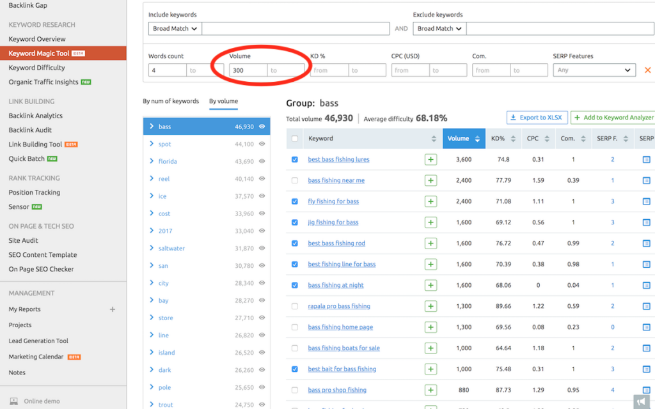Add 'fly fishing for bass' with plus icon
This screenshot has width=655, height=409.
[430, 201]
